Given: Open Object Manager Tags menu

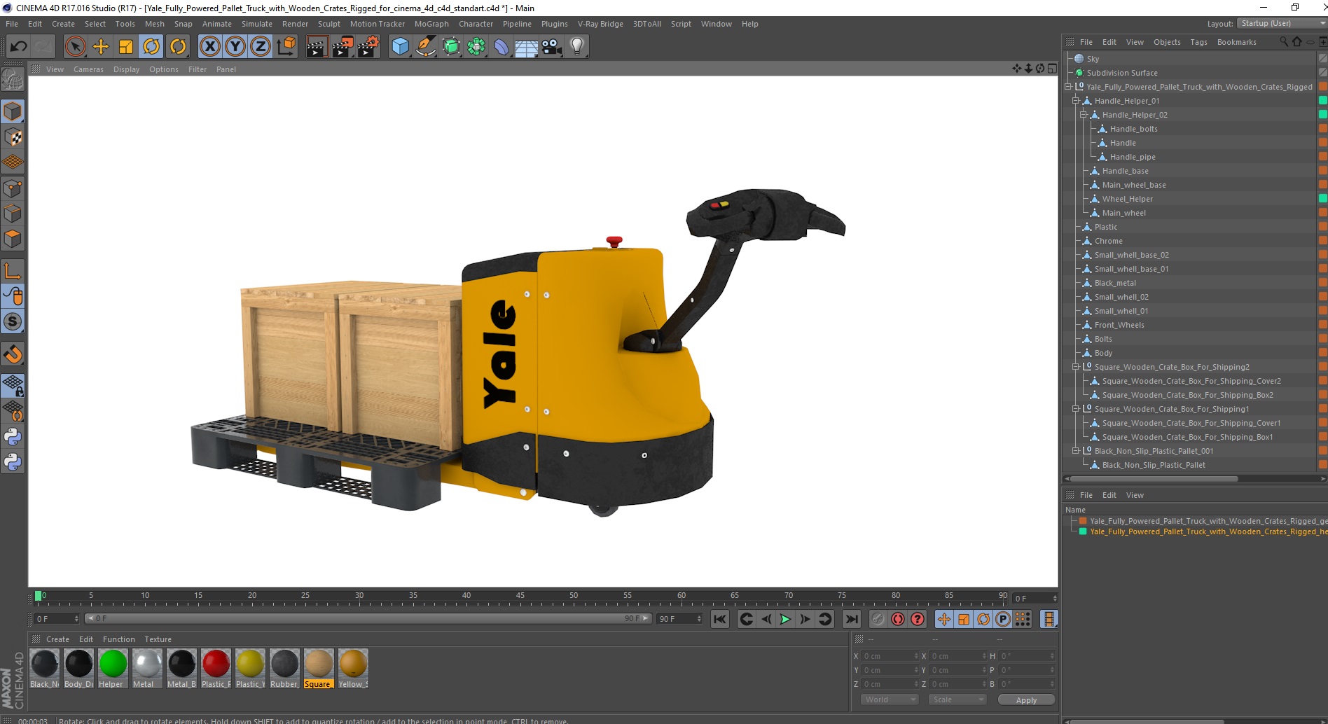Looking at the screenshot, I should tap(1198, 42).
